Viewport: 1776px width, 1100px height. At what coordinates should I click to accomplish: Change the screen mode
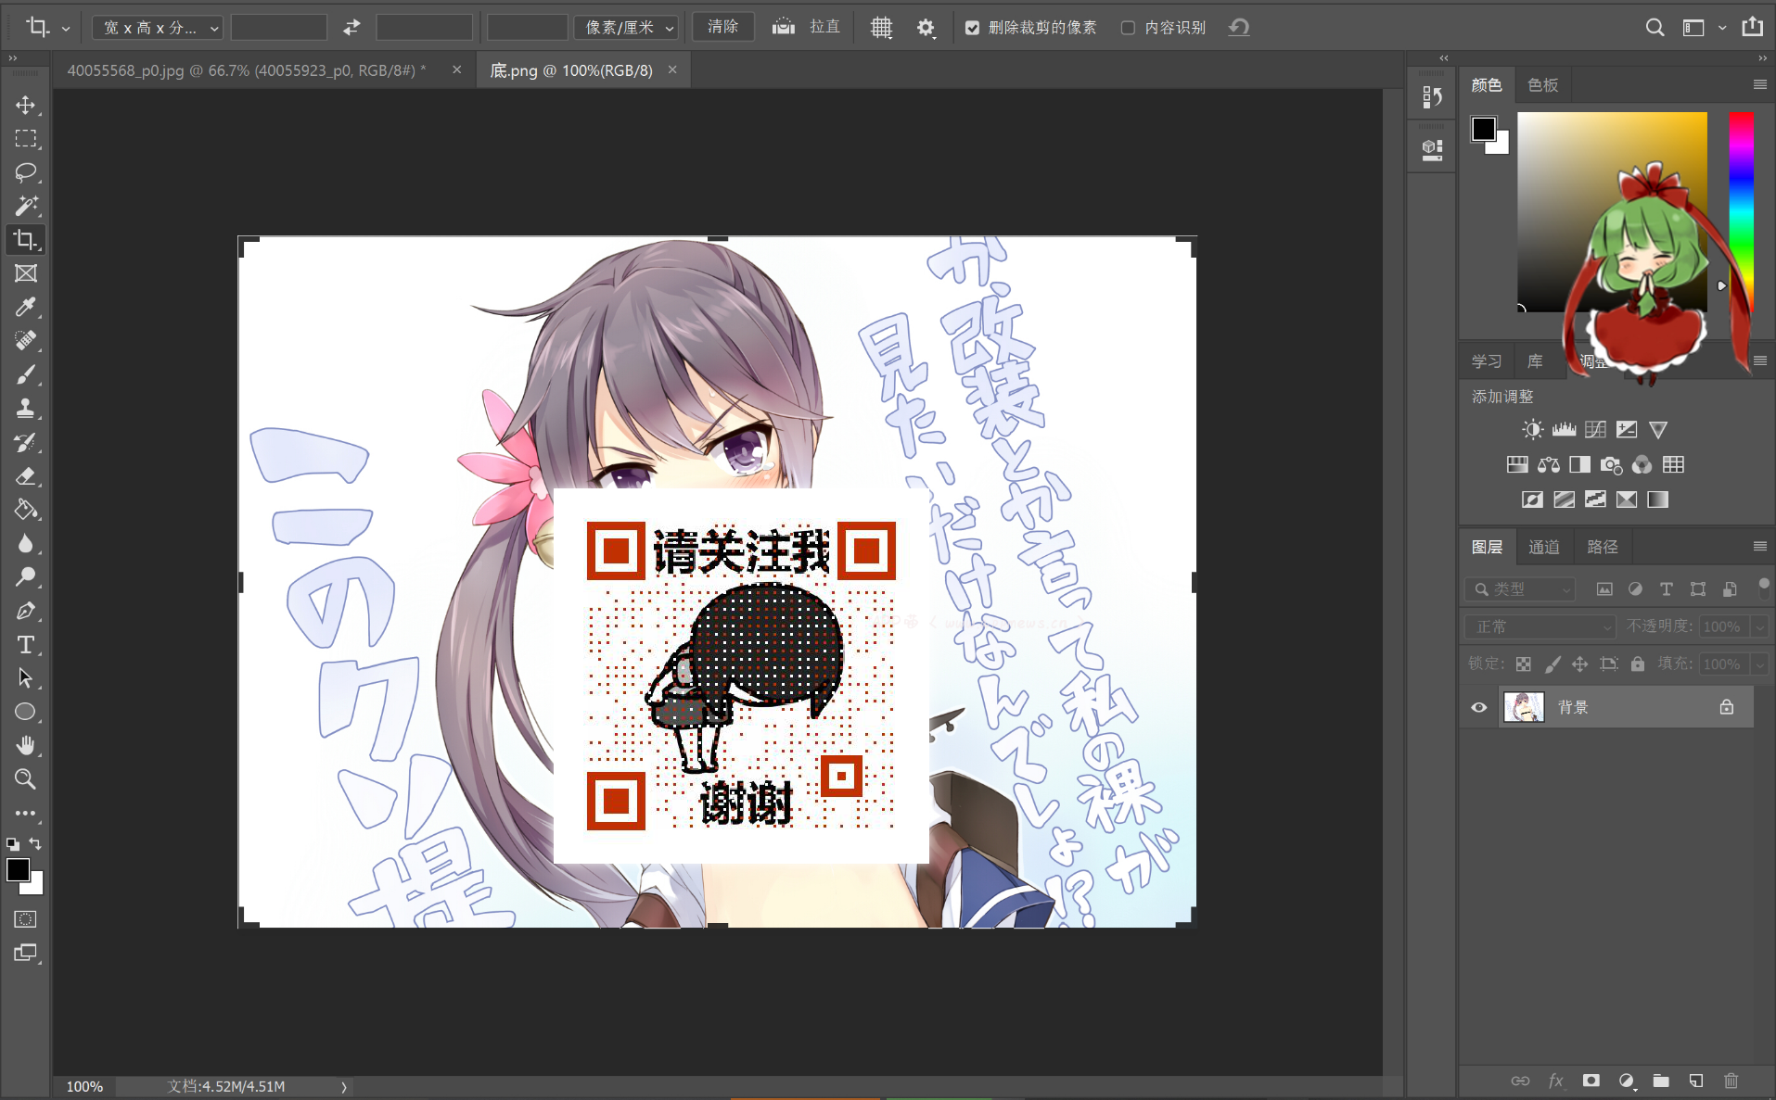pos(25,953)
